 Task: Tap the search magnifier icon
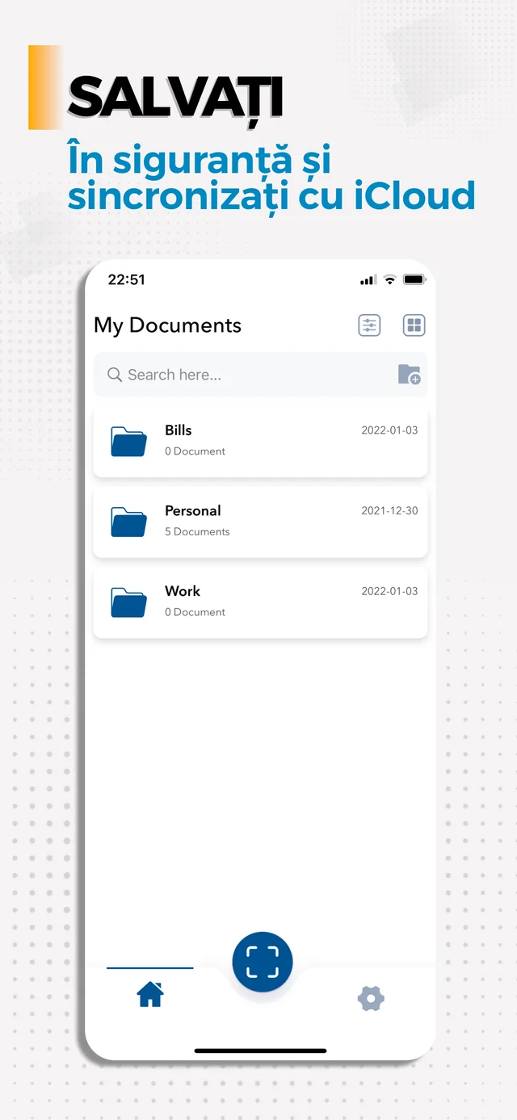point(115,375)
